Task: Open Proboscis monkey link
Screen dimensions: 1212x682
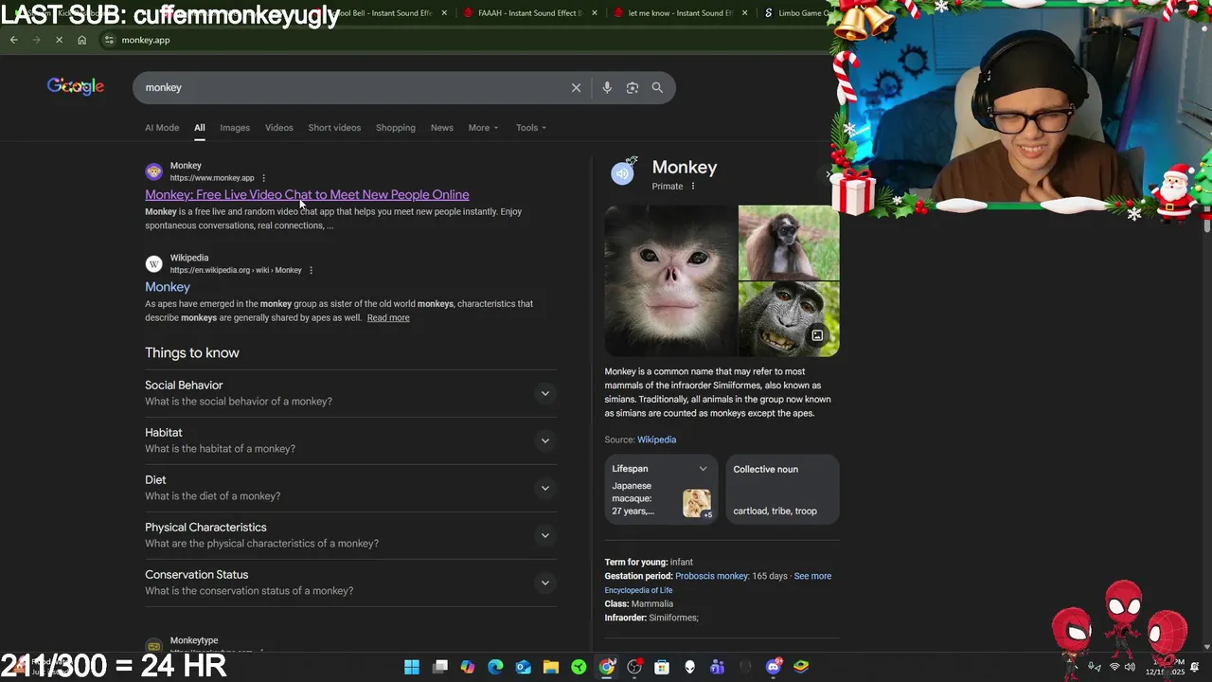Action: pos(711,576)
